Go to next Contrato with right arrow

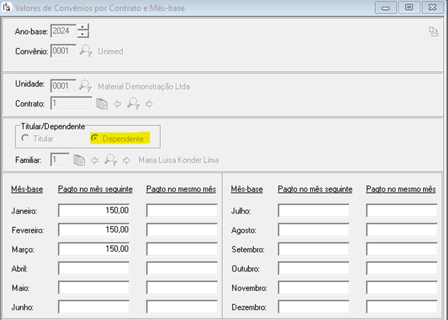pos(149,104)
